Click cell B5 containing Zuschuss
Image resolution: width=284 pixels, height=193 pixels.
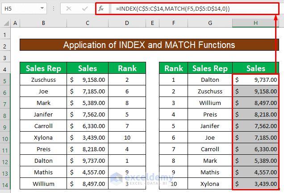43,80
